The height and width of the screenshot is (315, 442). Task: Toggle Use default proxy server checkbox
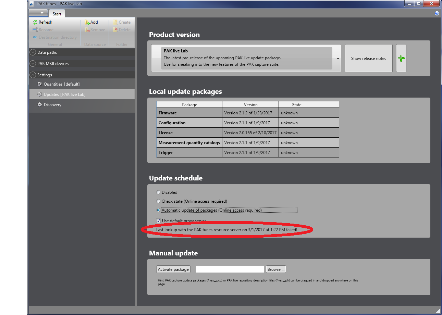tap(158, 221)
